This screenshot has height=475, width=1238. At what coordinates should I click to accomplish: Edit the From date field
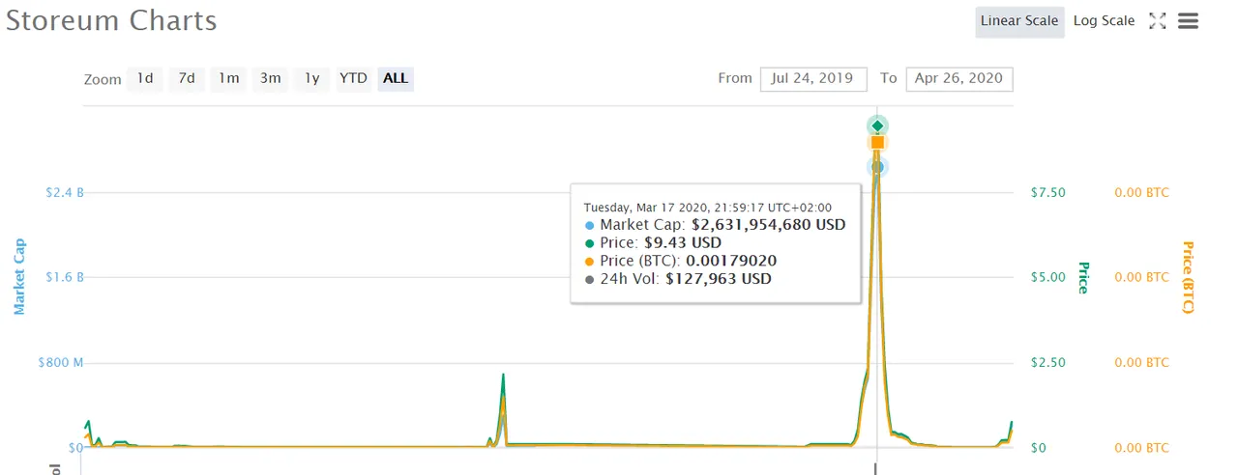[814, 78]
